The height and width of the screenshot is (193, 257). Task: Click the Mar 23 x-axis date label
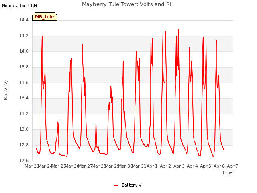coord(32,166)
